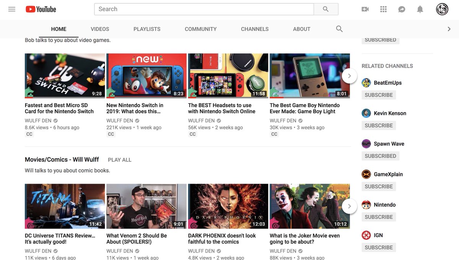This screenshot has height=260, width=459.
Task: Open the YouTube apps grid icon
Action: pyautogui.click(x=384, y=9)
